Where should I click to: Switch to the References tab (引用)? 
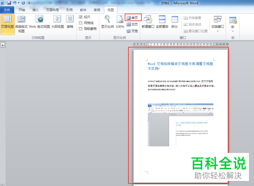[x=69, y=10]
